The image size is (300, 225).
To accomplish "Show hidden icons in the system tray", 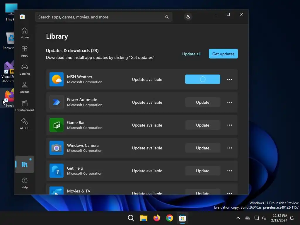I will pos(238,218).
